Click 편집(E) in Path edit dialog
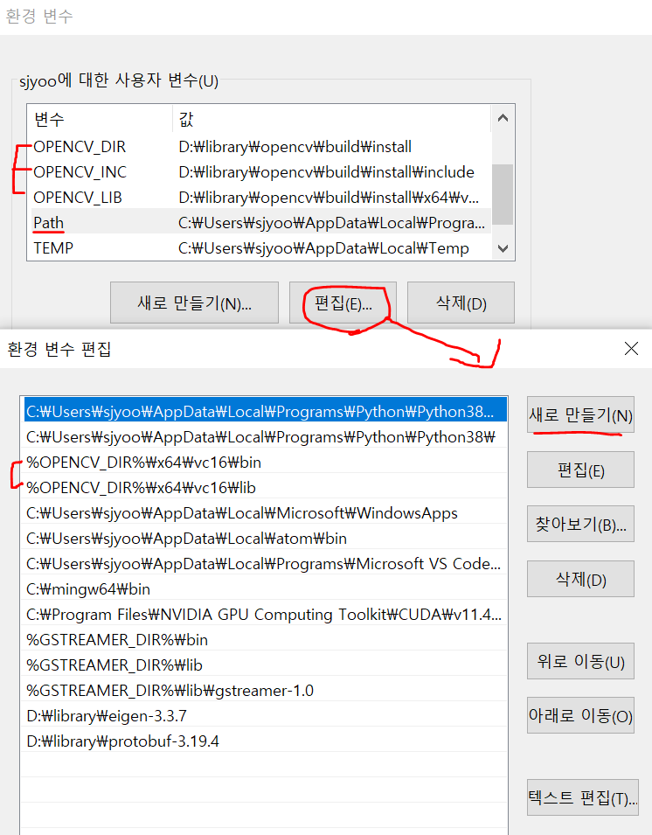652x835 pixels. click(x=580, y=470)
